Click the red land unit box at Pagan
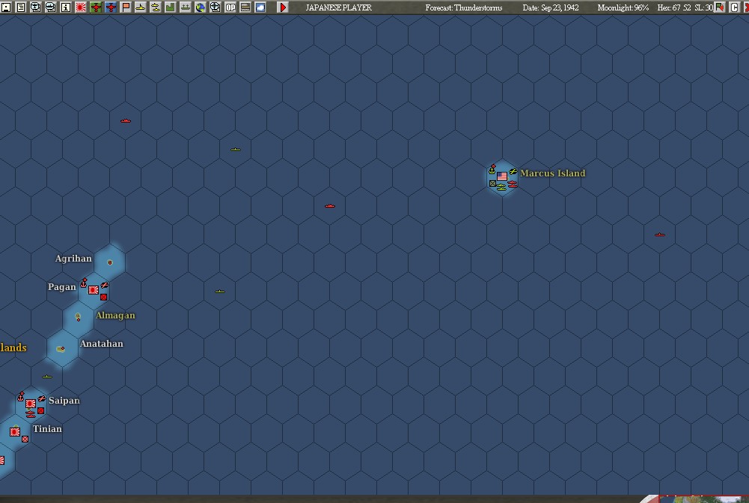Viewport: 749px width, 503px height. coord(104,297)
